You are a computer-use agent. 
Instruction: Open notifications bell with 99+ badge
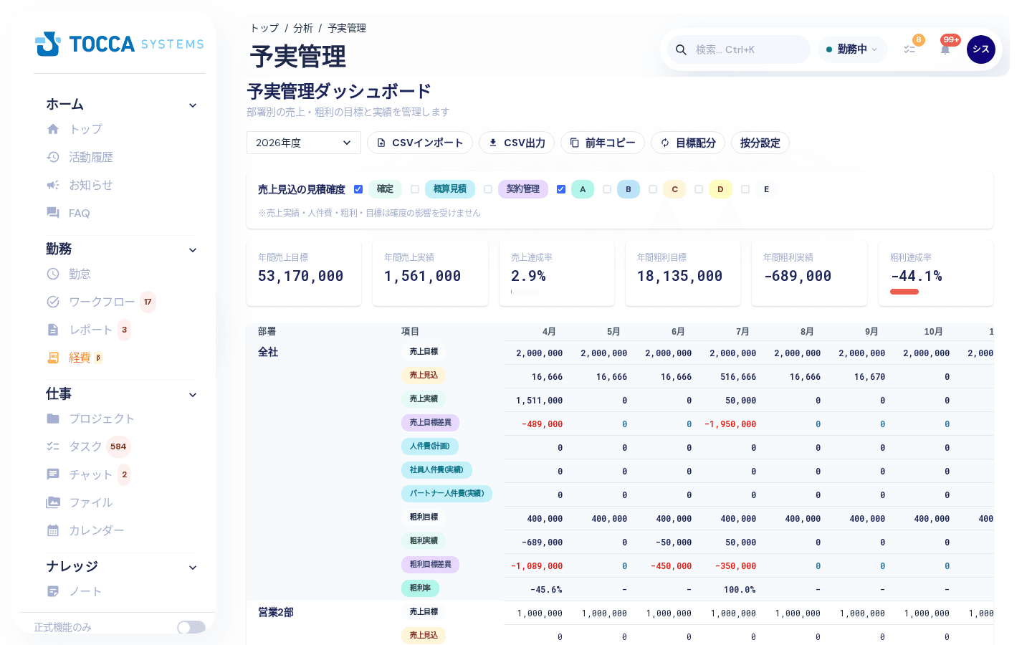(x=945, y=49)
